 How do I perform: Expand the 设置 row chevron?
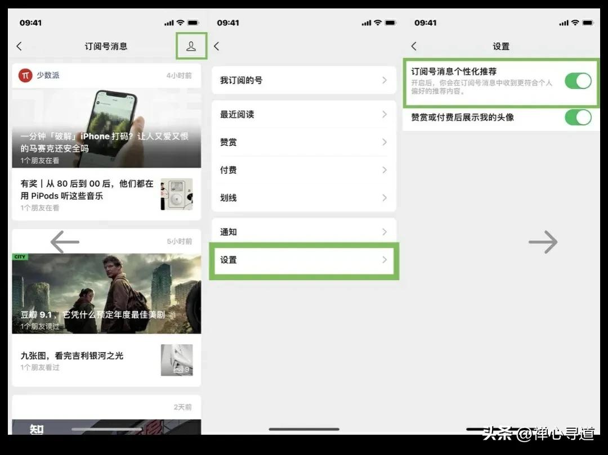coord(385,260)
